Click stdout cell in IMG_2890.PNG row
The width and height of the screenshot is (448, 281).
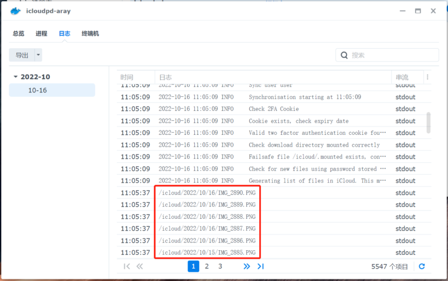pos(405,193)
